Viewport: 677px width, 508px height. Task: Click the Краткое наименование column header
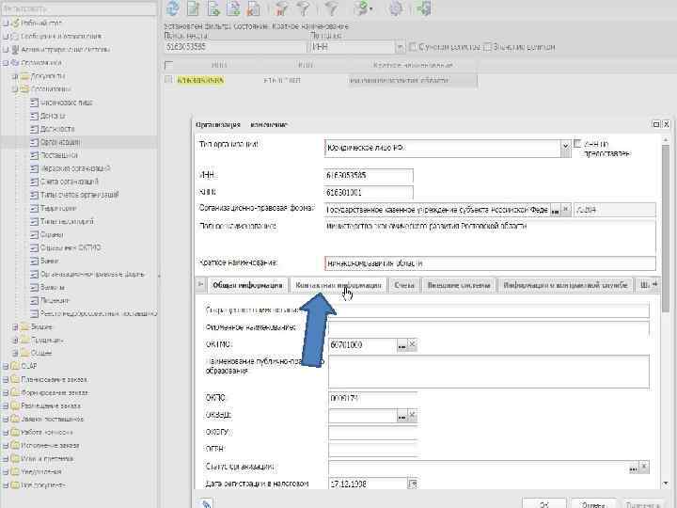(413, 65)
